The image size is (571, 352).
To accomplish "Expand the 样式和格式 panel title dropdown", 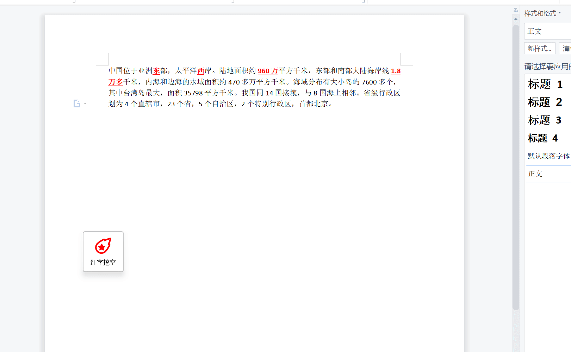I will pos(559,13).
